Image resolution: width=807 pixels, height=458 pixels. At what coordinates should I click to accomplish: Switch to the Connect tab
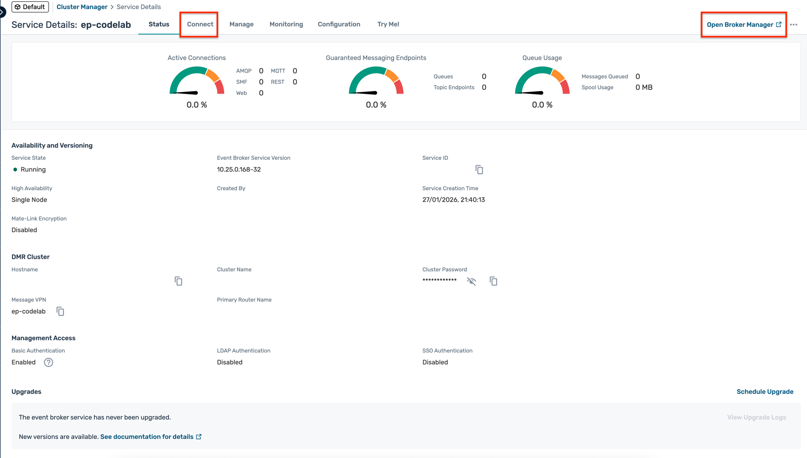200,24
